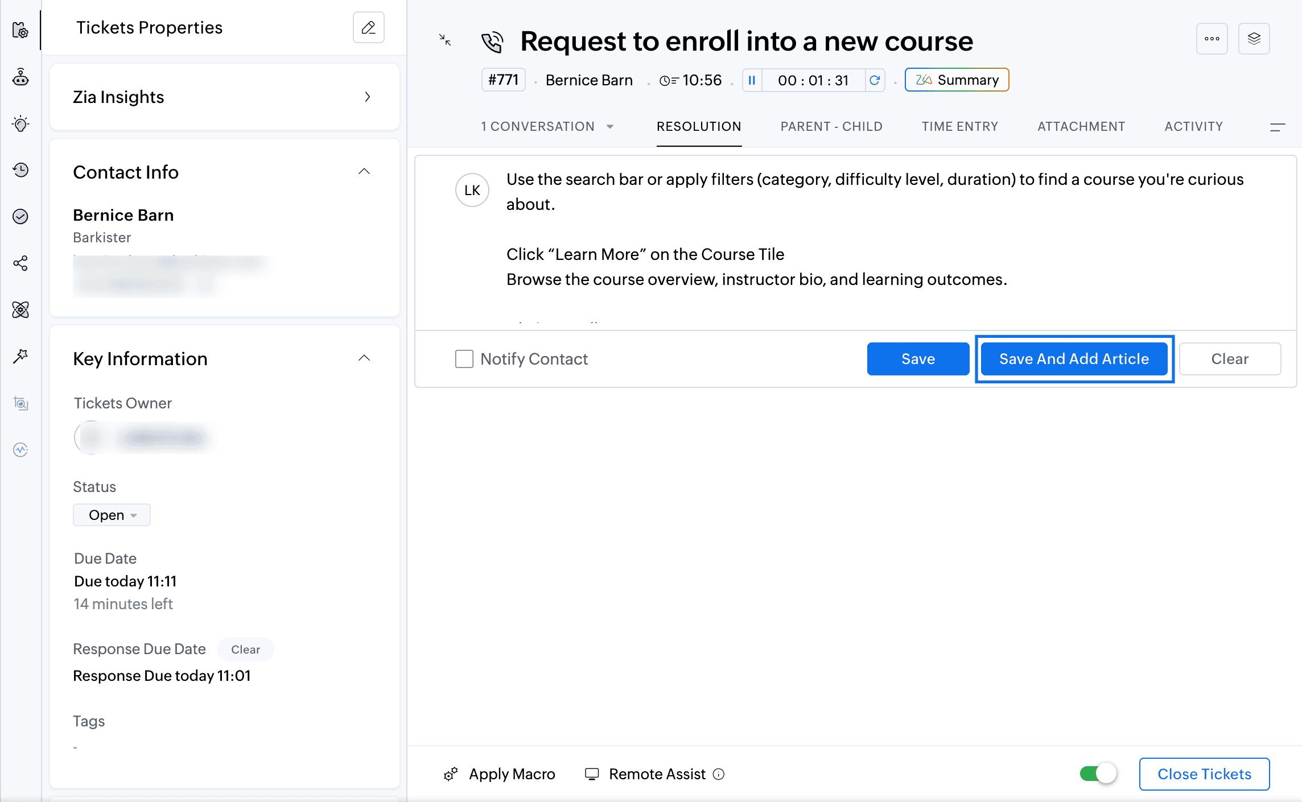Click the collapse arrows icon beside title
The width and height of the screenshot is (1302, 802).
coord(445,40)
